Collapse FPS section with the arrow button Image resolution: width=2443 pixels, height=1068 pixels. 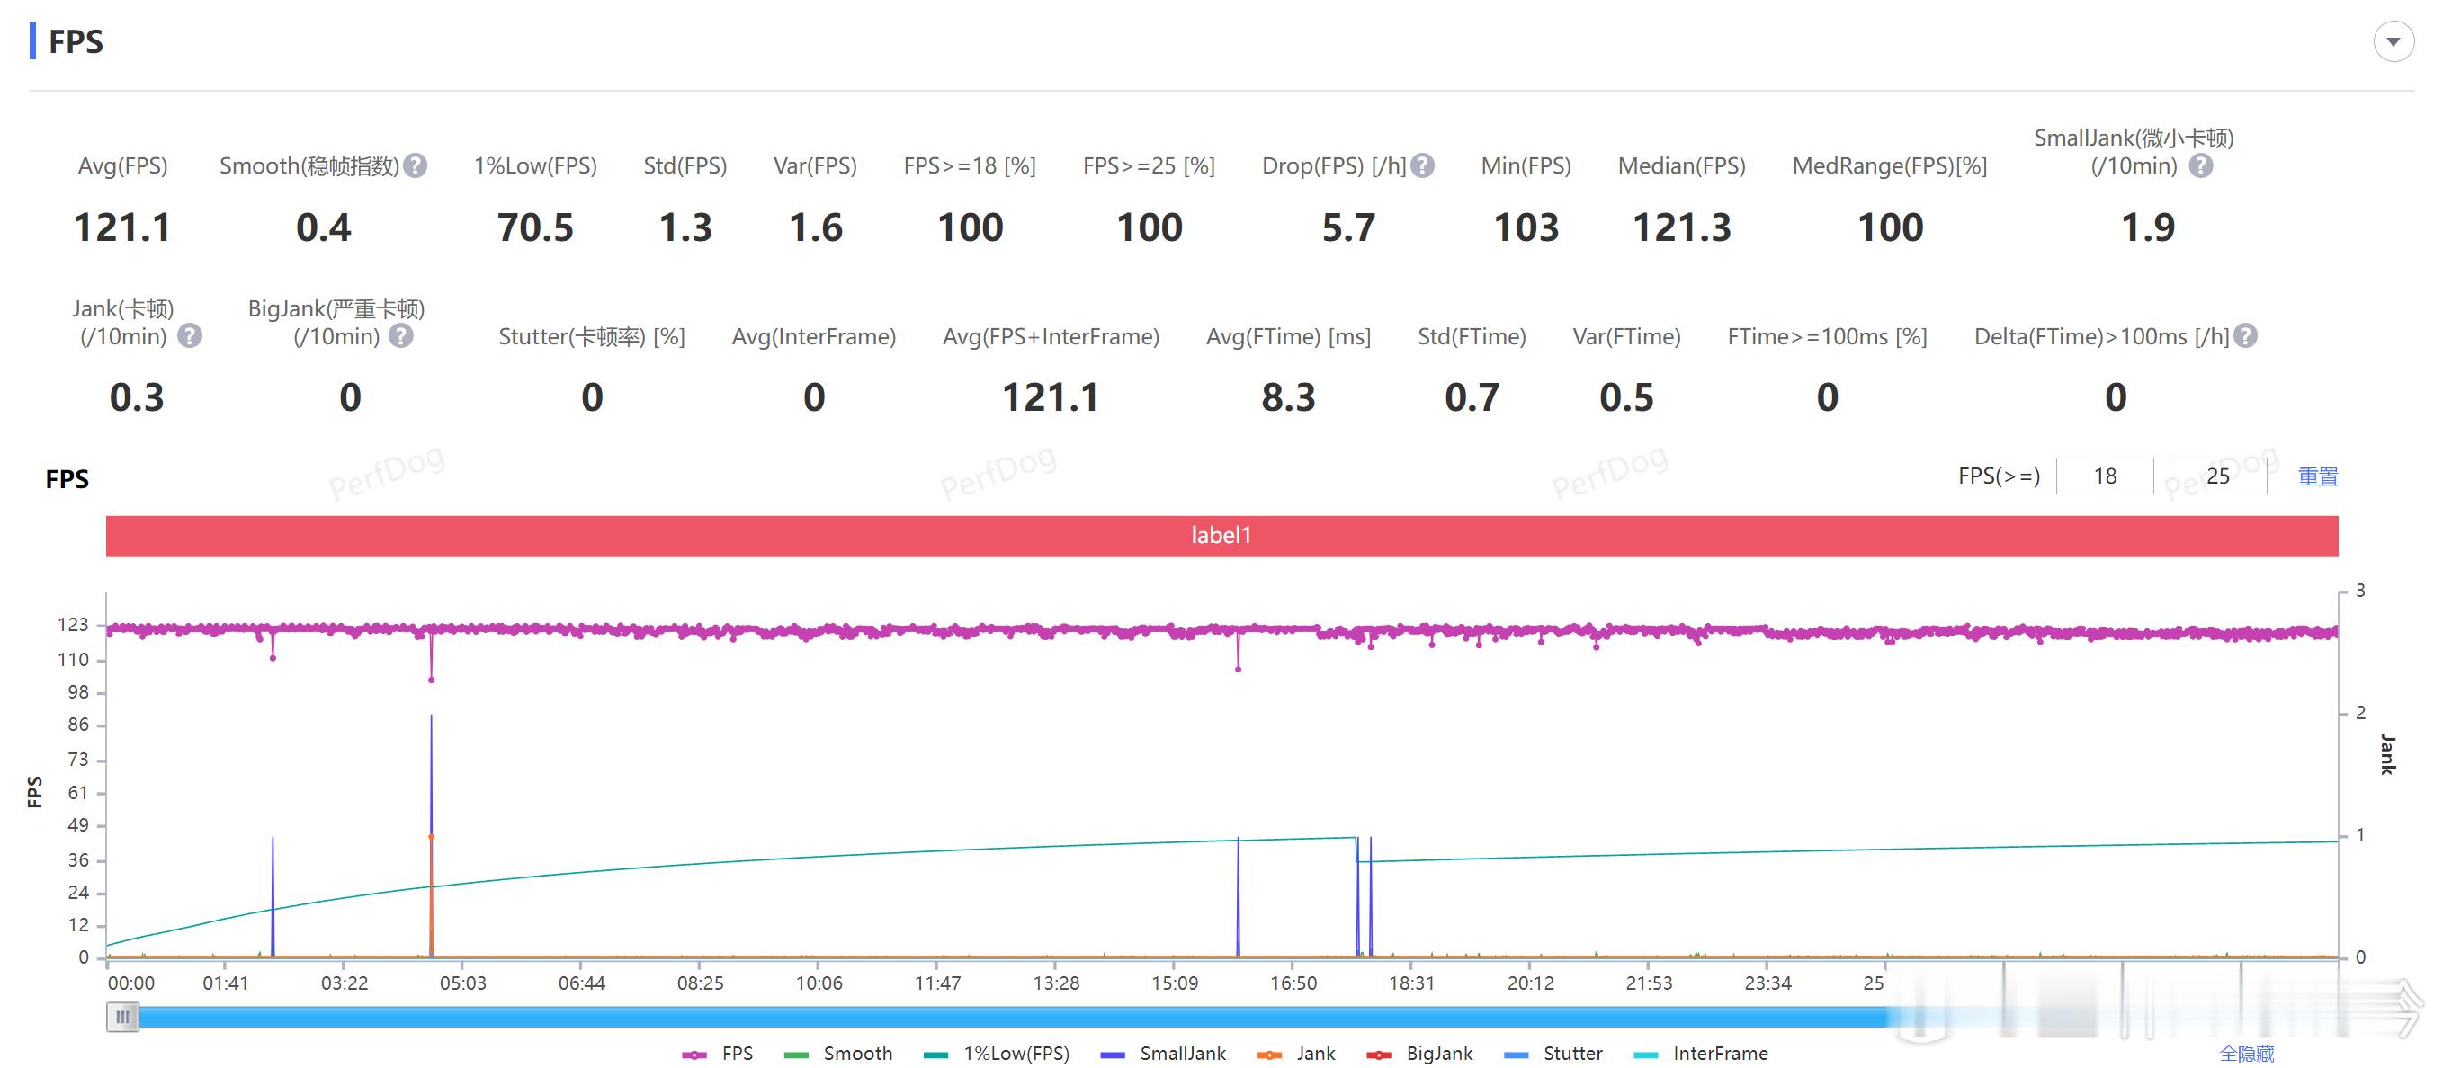point(2393,41)
